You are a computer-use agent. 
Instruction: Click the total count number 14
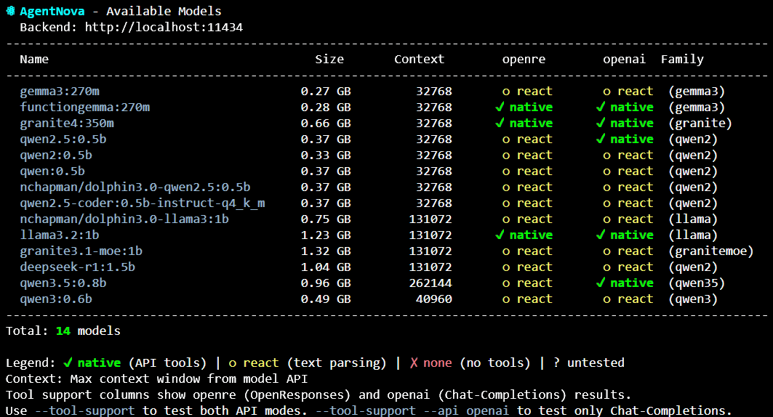pos(63,331)
